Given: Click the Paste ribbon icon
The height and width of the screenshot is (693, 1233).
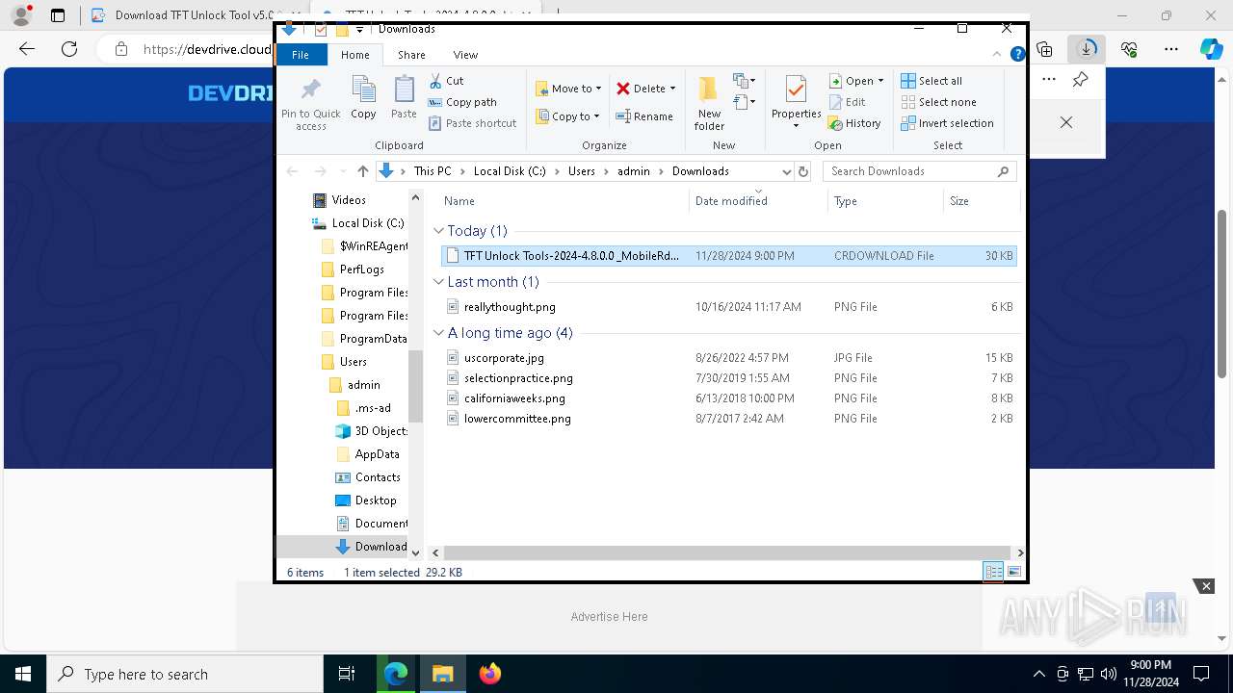Looking at the screenshot, I should click(404, 97).
